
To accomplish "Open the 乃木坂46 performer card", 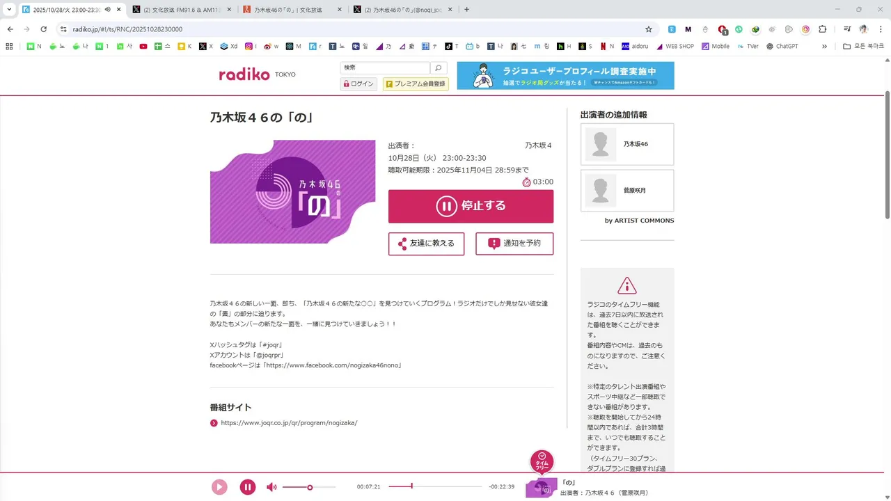I will tap(627, 144).
